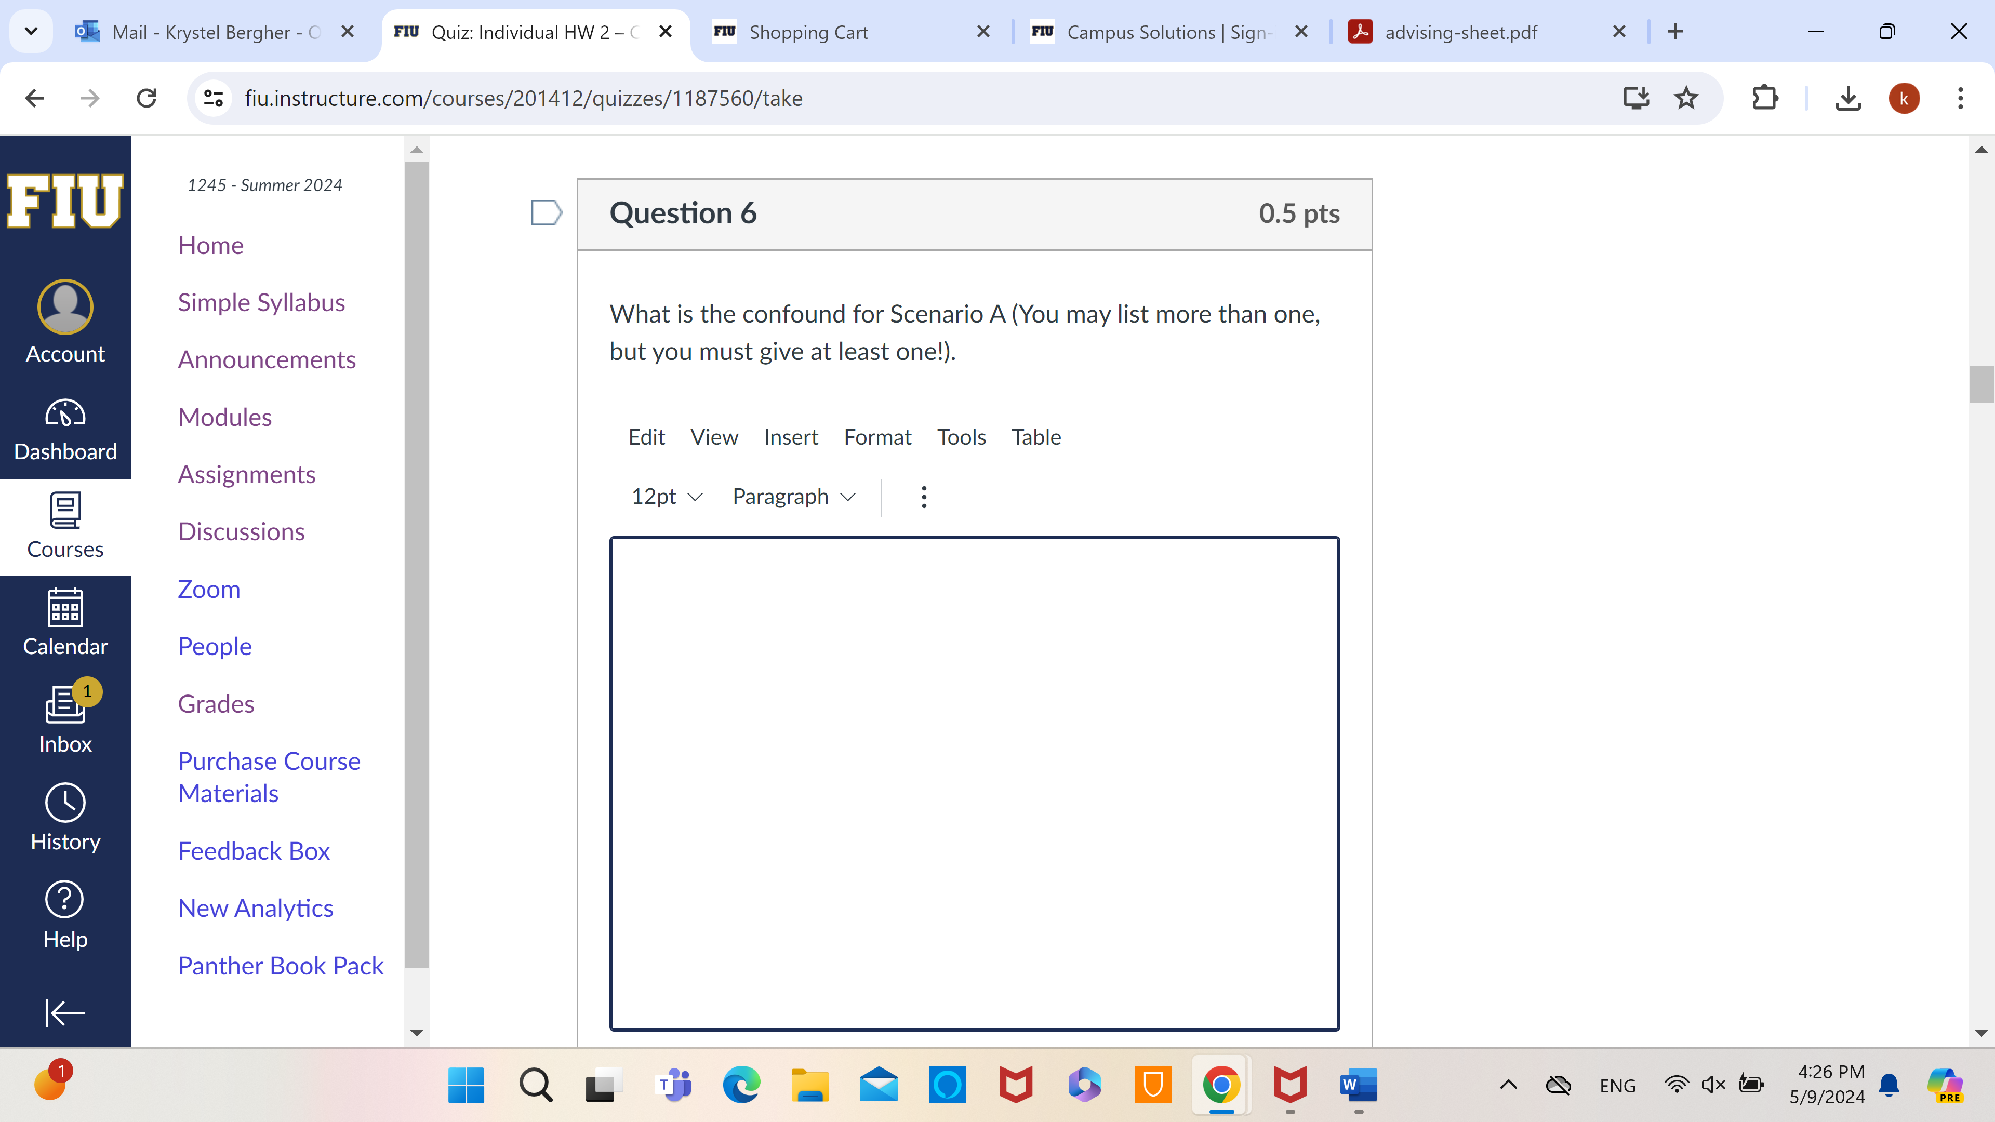
Task: Open the Table menu in the editor
Action: [x=1036, y=437]
